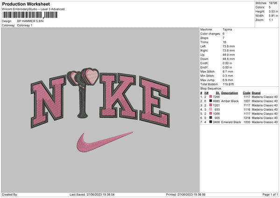Click the 'EndY:' label

tap(204, 67)
